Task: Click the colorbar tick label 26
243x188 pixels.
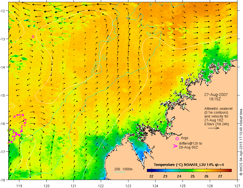Action: pyautogui.click(x=206, y=176)
